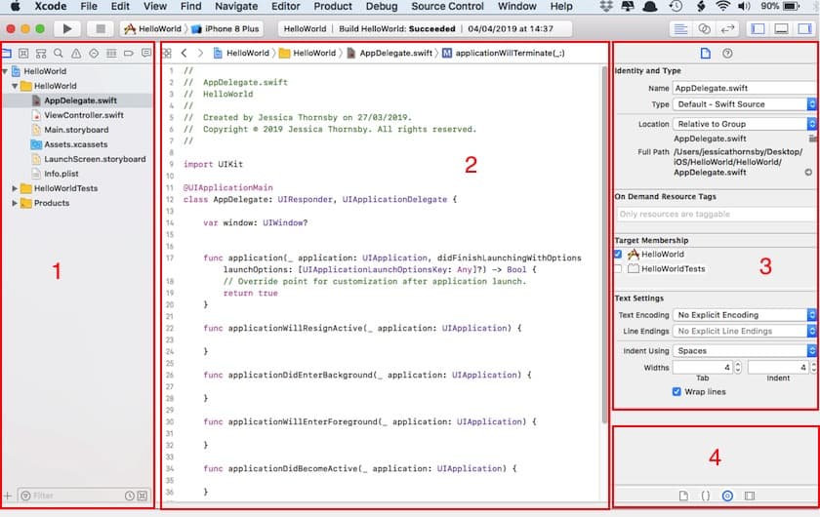This screenshot has height=517, width=820.
Task: Open the Find navigator
Action: (58, 53)
